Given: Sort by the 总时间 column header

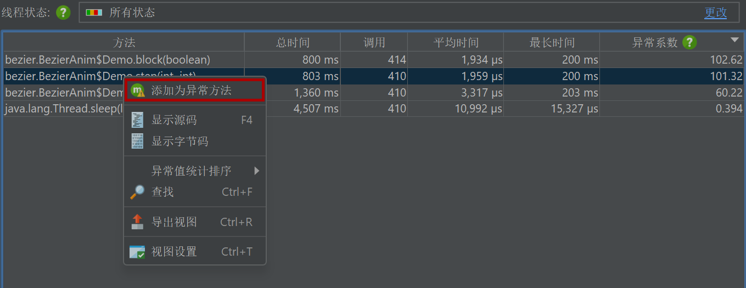Looking at the screenshot, I should click(293, 42).
